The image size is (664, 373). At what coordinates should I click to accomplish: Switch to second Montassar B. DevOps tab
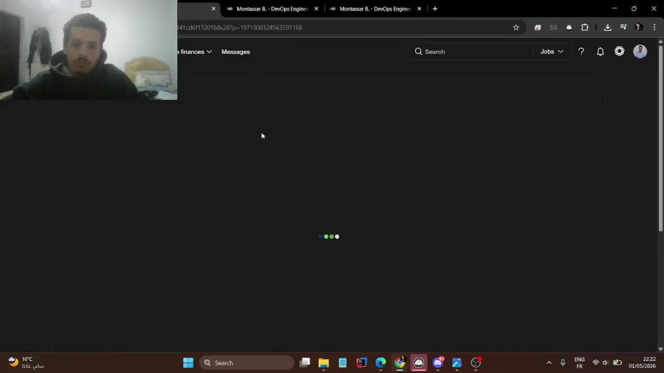(374, 9)
